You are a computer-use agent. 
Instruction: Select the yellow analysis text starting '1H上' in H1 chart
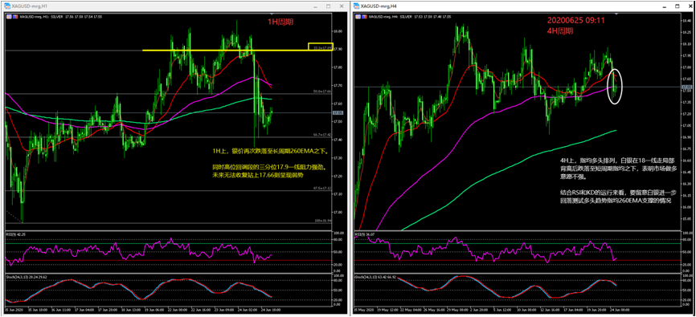coord(271,163)
